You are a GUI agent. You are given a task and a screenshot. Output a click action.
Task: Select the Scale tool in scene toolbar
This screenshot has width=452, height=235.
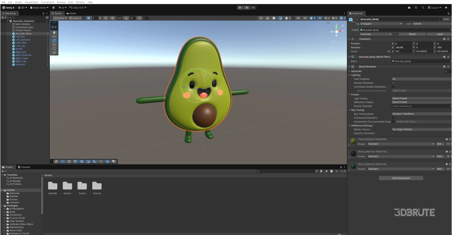pyautogui.click(x=54, y=45)
